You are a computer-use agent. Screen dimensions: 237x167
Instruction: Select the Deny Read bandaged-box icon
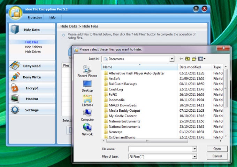[15, 66]
